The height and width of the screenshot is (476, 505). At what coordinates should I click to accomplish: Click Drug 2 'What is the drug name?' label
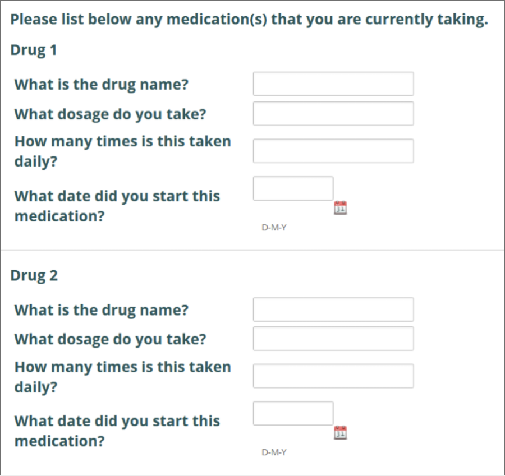[102, 310]
